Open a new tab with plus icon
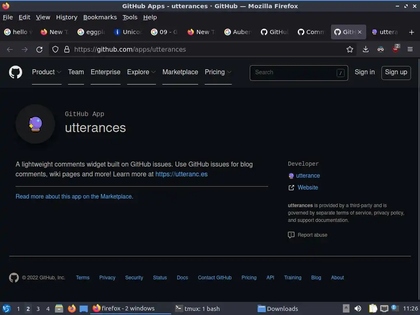Screen dimensions: 420x315 tap(412, 32)
